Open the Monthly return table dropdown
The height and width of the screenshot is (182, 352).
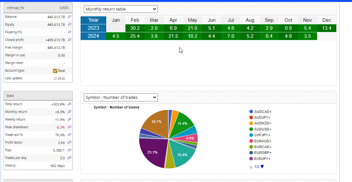coord(121,9)
